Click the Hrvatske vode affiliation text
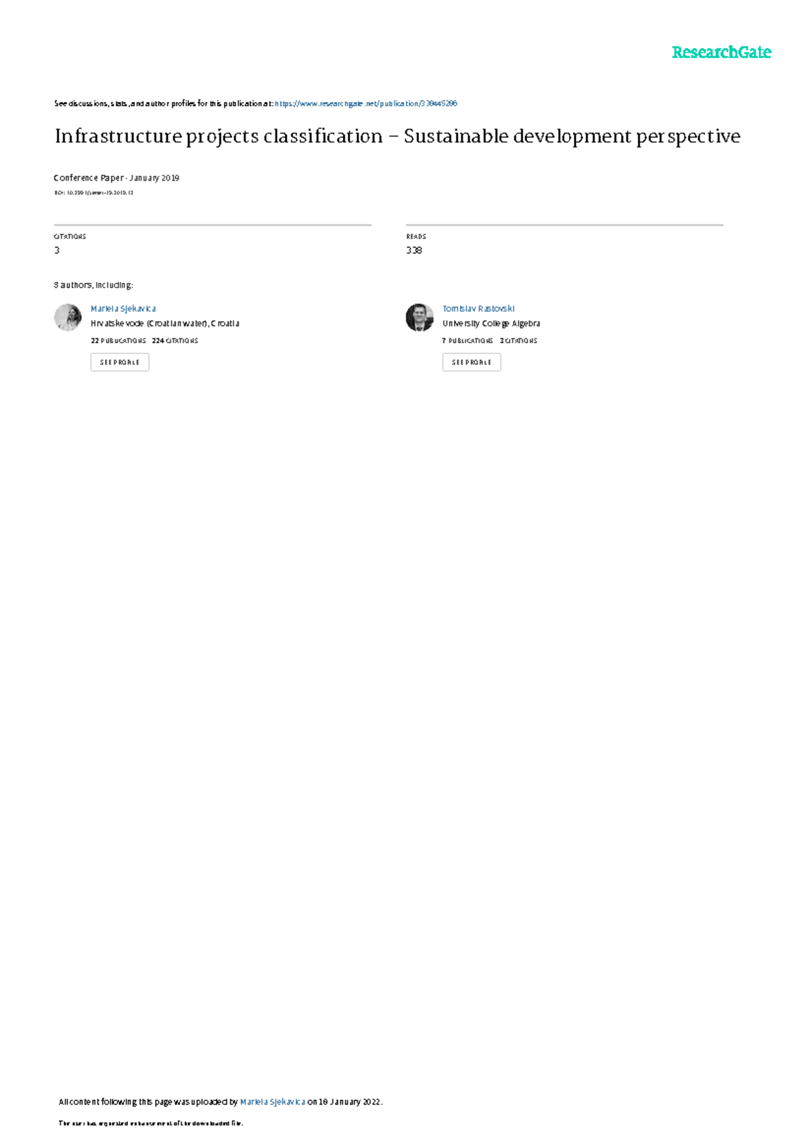 point(165,323)
